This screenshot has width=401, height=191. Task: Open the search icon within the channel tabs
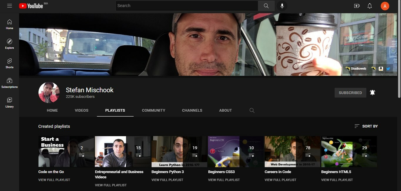[252, 110]
